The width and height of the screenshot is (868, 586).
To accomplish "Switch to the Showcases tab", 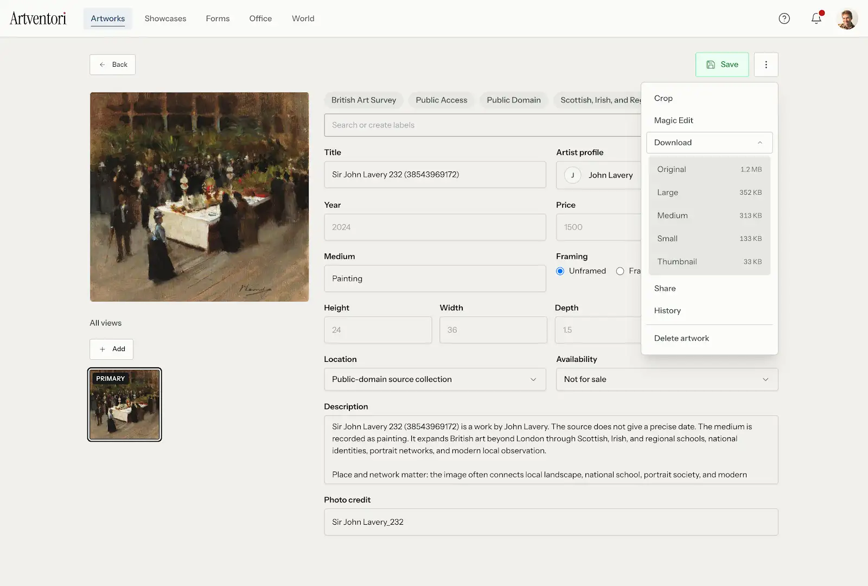I will (x=165, y=18).
